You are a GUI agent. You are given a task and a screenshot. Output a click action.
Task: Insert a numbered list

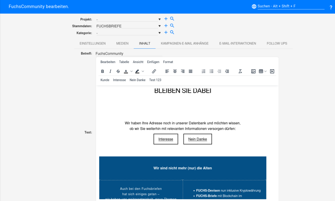click(203, 71)
